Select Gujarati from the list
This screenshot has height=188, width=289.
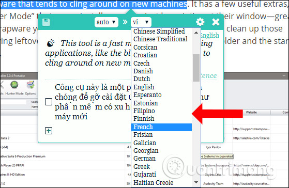[x=161, y=175]
